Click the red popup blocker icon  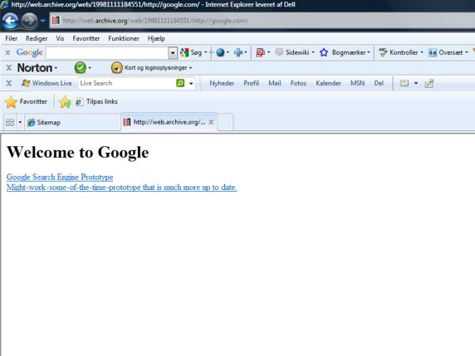[x=260, y=52]
